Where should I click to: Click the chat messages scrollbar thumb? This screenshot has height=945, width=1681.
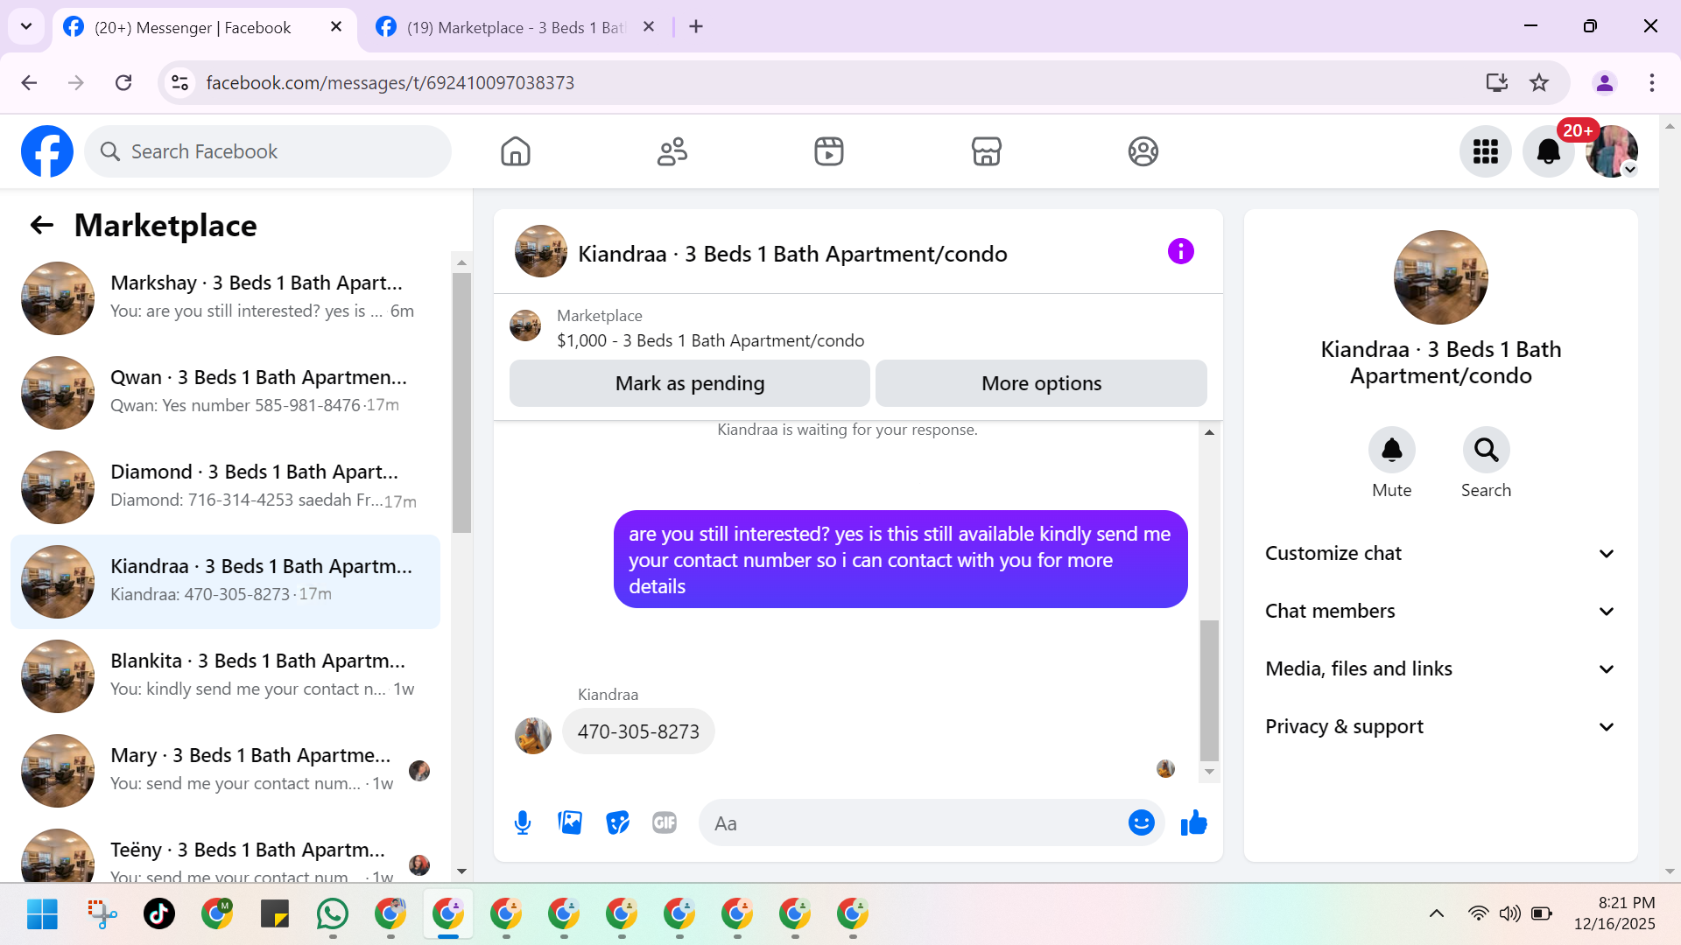tap(1209, 690)
